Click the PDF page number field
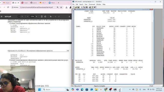Screen dimensions: 164x92 coord(19,16)
